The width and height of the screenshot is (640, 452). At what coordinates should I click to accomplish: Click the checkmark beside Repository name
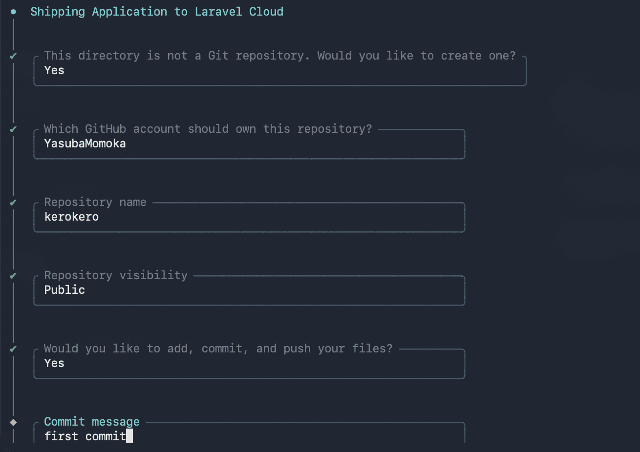(x=13, y=203)
